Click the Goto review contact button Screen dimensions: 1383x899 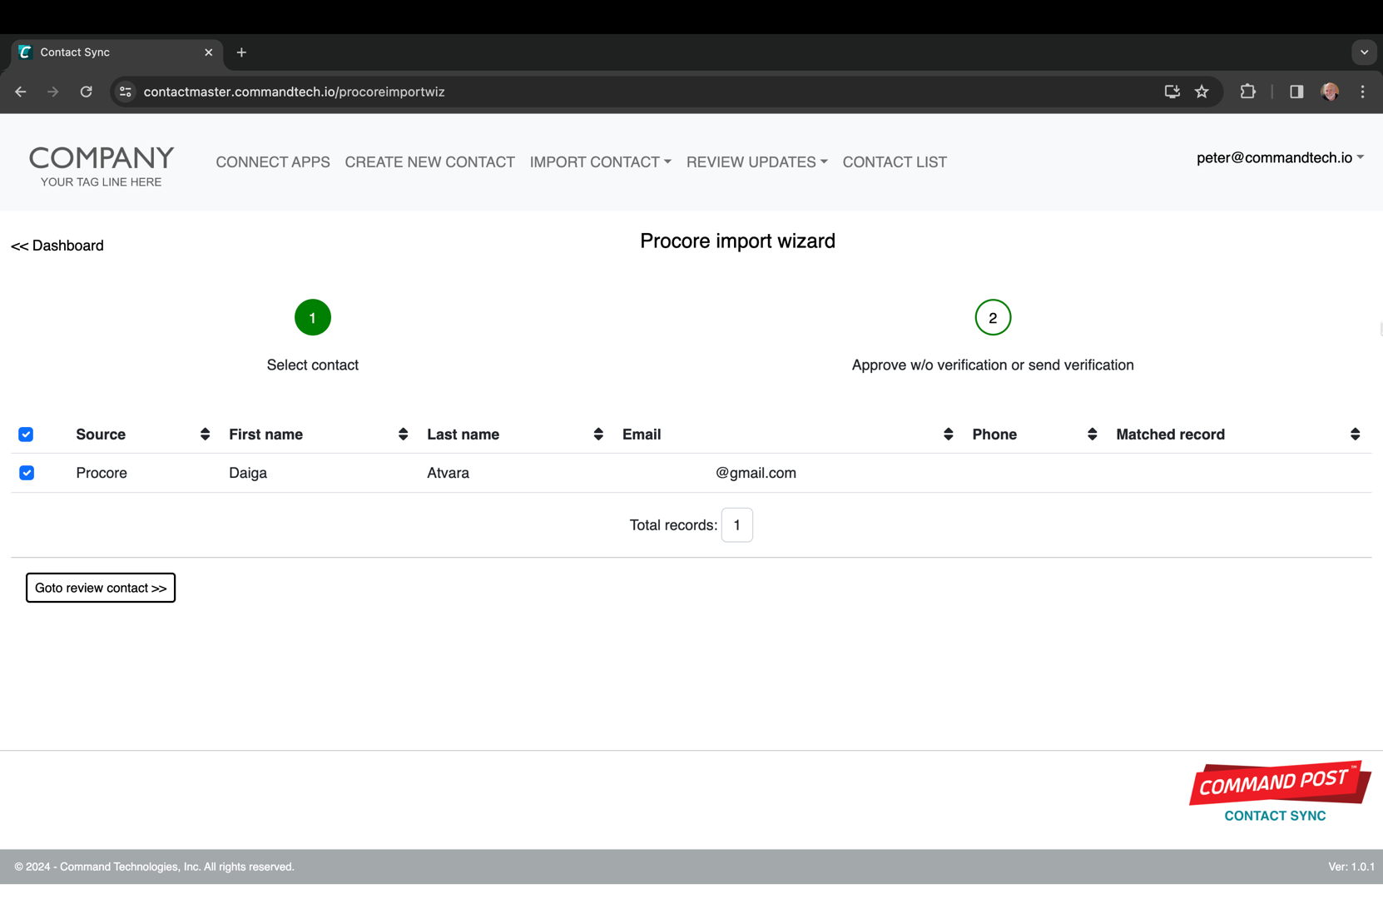101,588
